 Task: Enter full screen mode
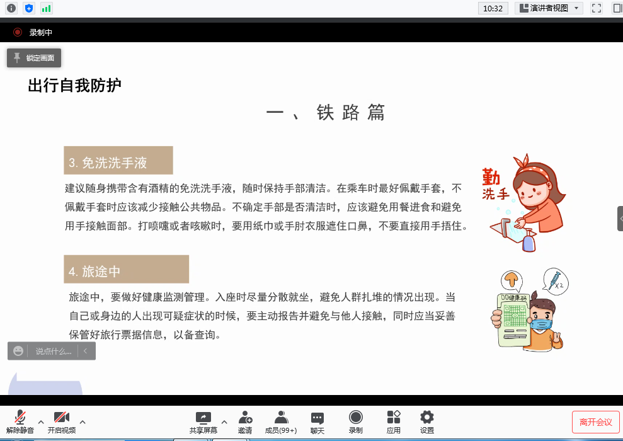click(597, 8)
